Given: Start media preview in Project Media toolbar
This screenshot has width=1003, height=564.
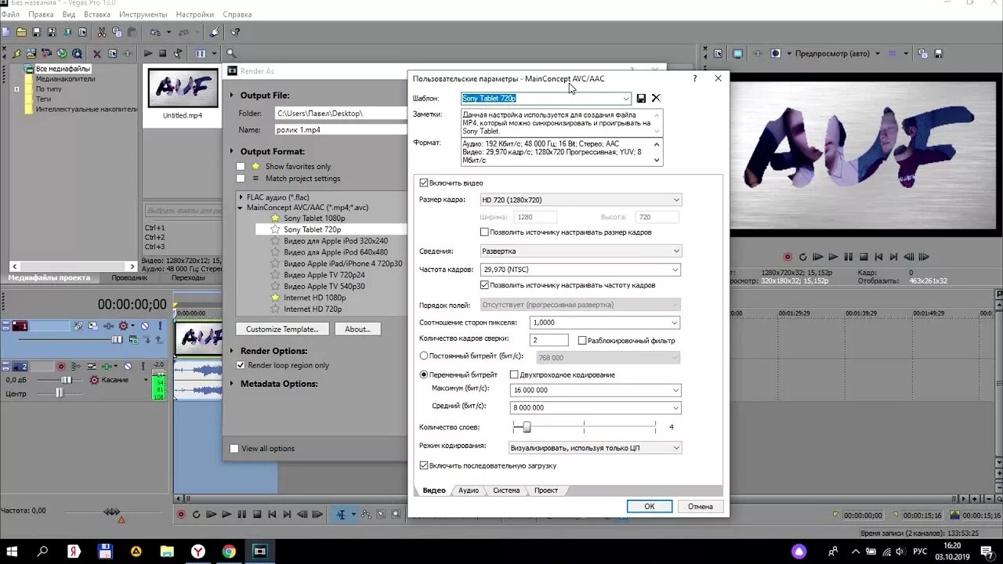Looking at the screenshot, I should [147, 53].
